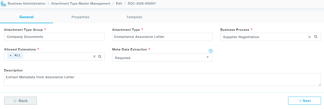
Task: Clear all Allowed Extensions selections
Action: tap(94, 57)
